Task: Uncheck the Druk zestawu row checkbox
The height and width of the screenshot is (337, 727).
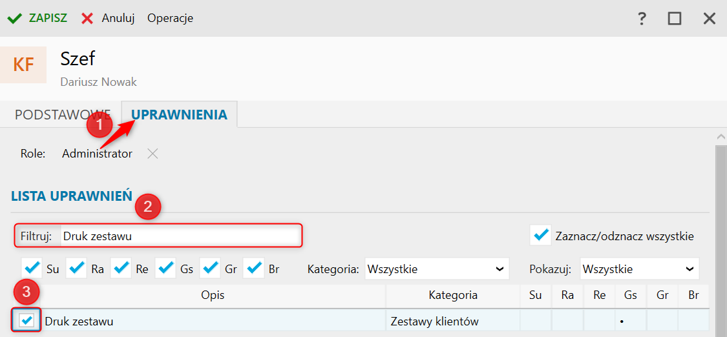Action: tap(27, 320)
